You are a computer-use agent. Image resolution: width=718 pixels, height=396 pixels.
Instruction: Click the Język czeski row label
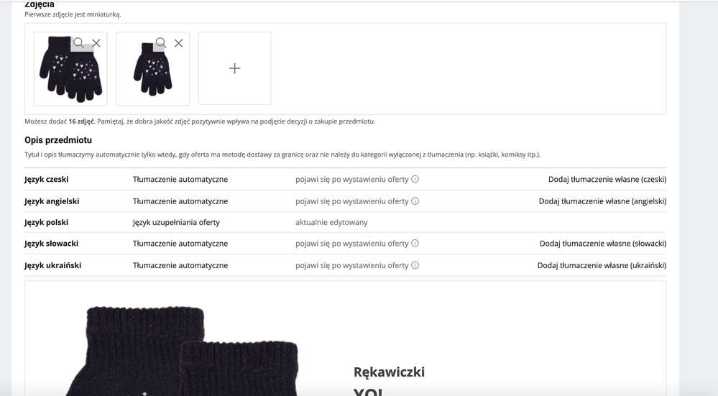(x=47, y=180)
